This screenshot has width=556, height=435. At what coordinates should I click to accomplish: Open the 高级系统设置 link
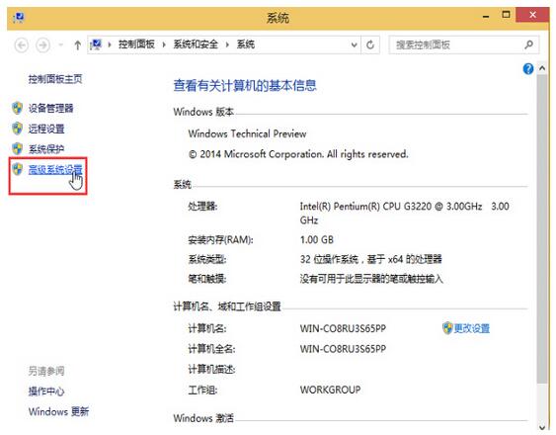click(x=55, y=170)
